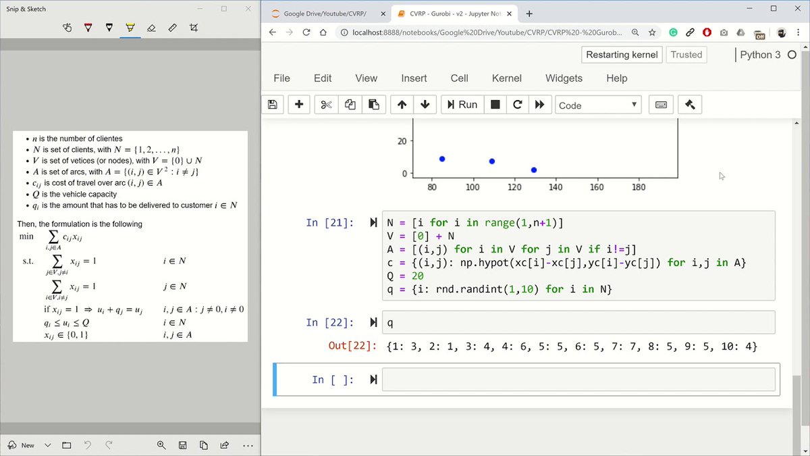Cut selected cells with scissors icon
Screen dimensions: 810x456
click(x=327, y=105)
